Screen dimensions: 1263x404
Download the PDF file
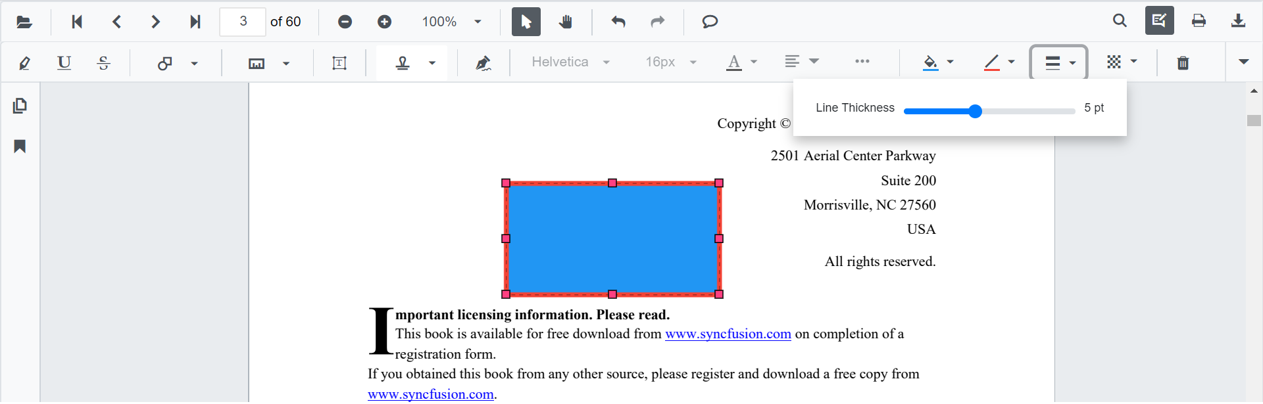[x=1239, y=21]
